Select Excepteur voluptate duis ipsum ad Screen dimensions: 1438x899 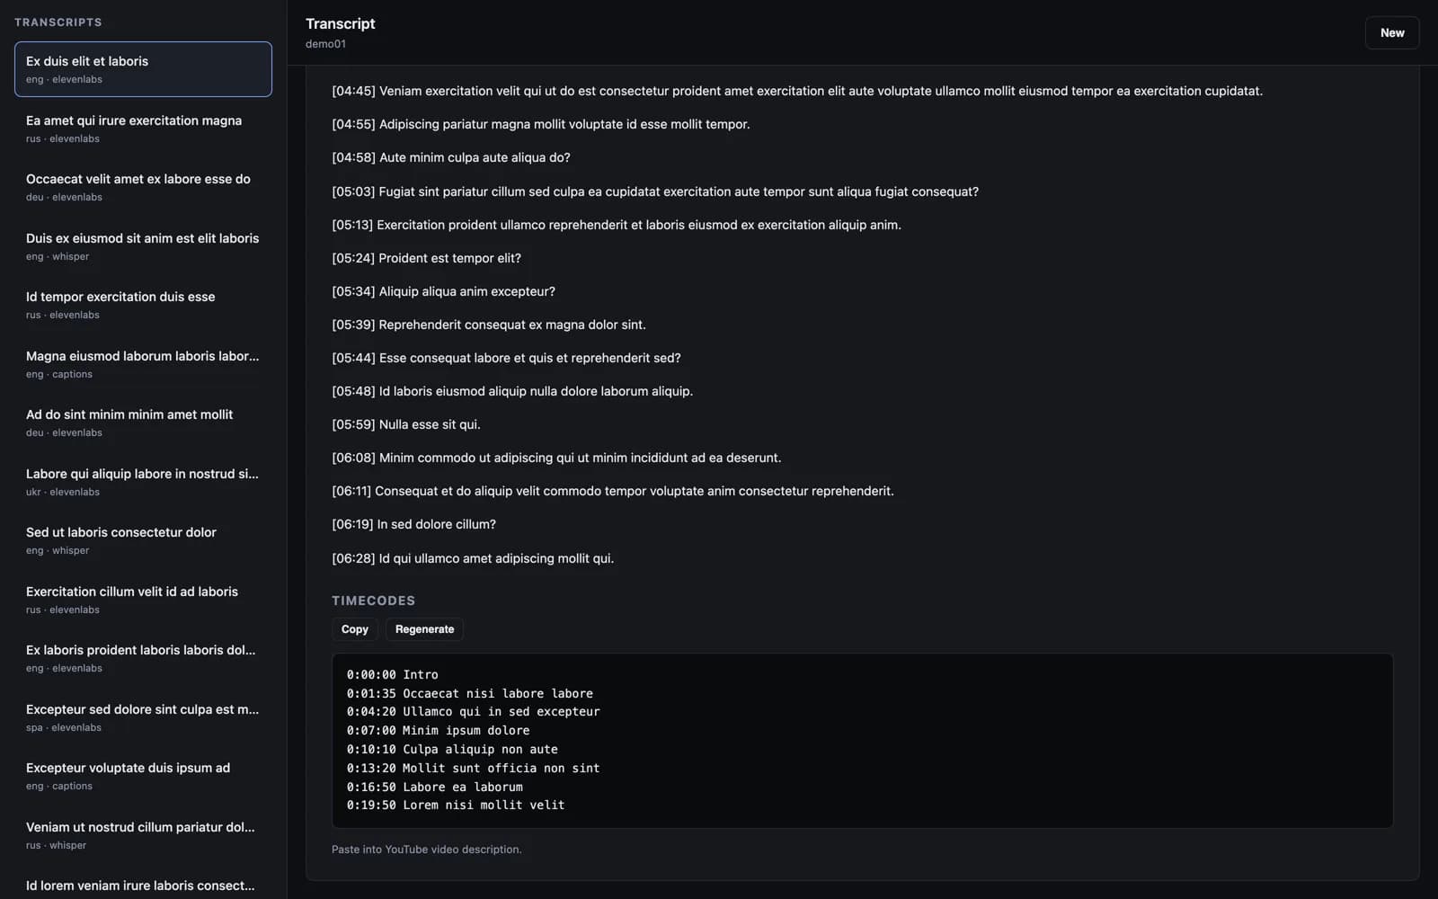(x=143, y=776)
